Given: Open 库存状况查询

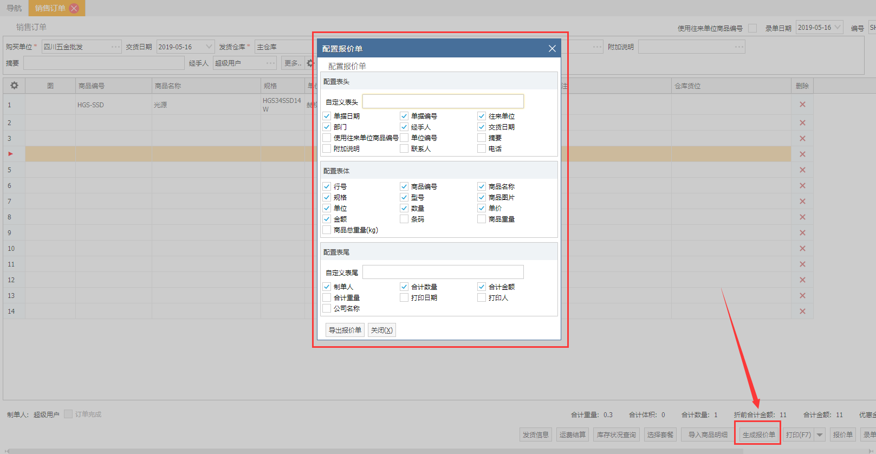Looking at the screenshot, I should click(617, 435).
